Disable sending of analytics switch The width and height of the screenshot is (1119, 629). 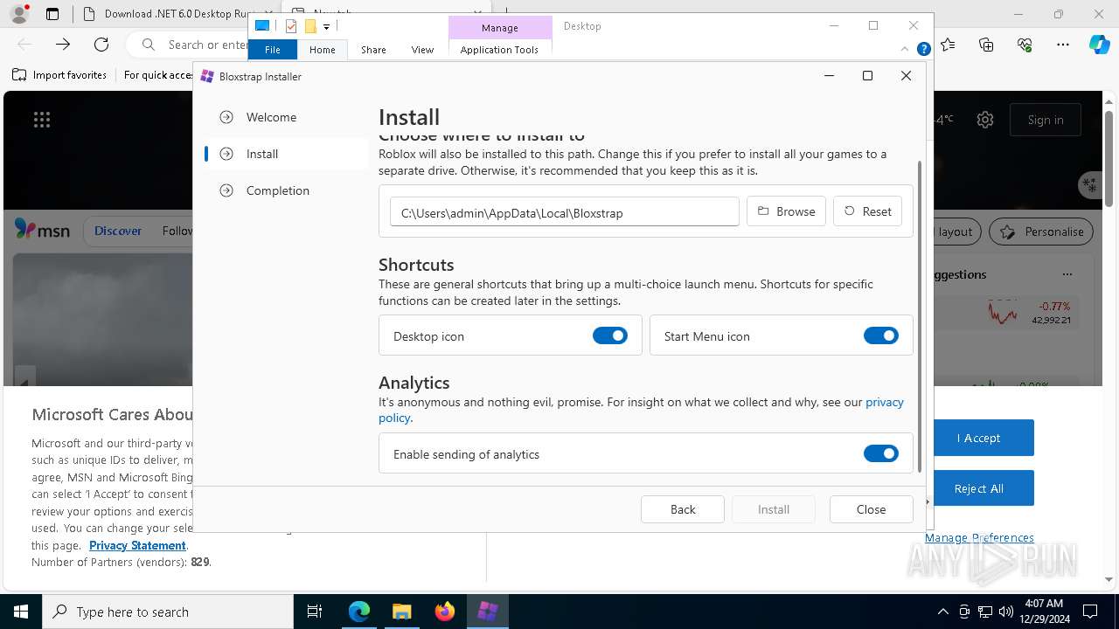(x=881, y=453)
